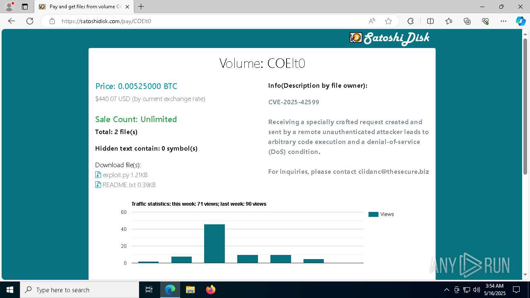Select the Total: 2 file(s) text
Screen dimensions: 530x298
tap(116, 132)
